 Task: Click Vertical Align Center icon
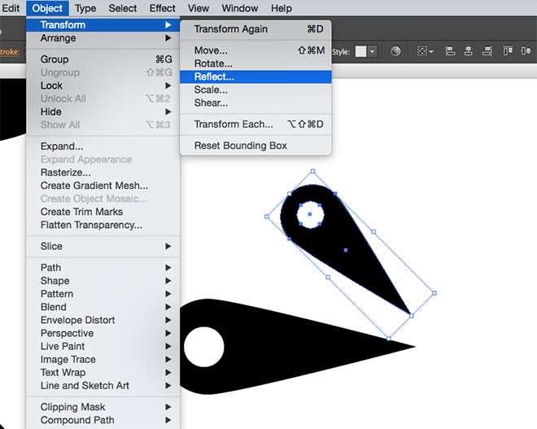526,51
